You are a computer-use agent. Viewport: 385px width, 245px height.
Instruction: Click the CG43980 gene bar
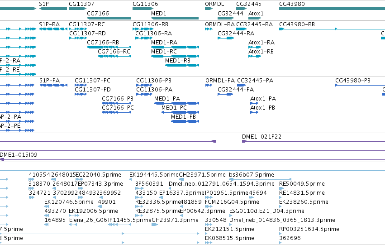point(332,9)
